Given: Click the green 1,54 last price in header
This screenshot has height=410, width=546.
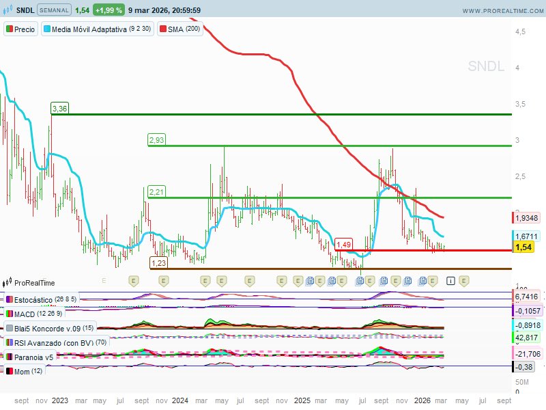Looking at the screenshot, I should point(82,10).
